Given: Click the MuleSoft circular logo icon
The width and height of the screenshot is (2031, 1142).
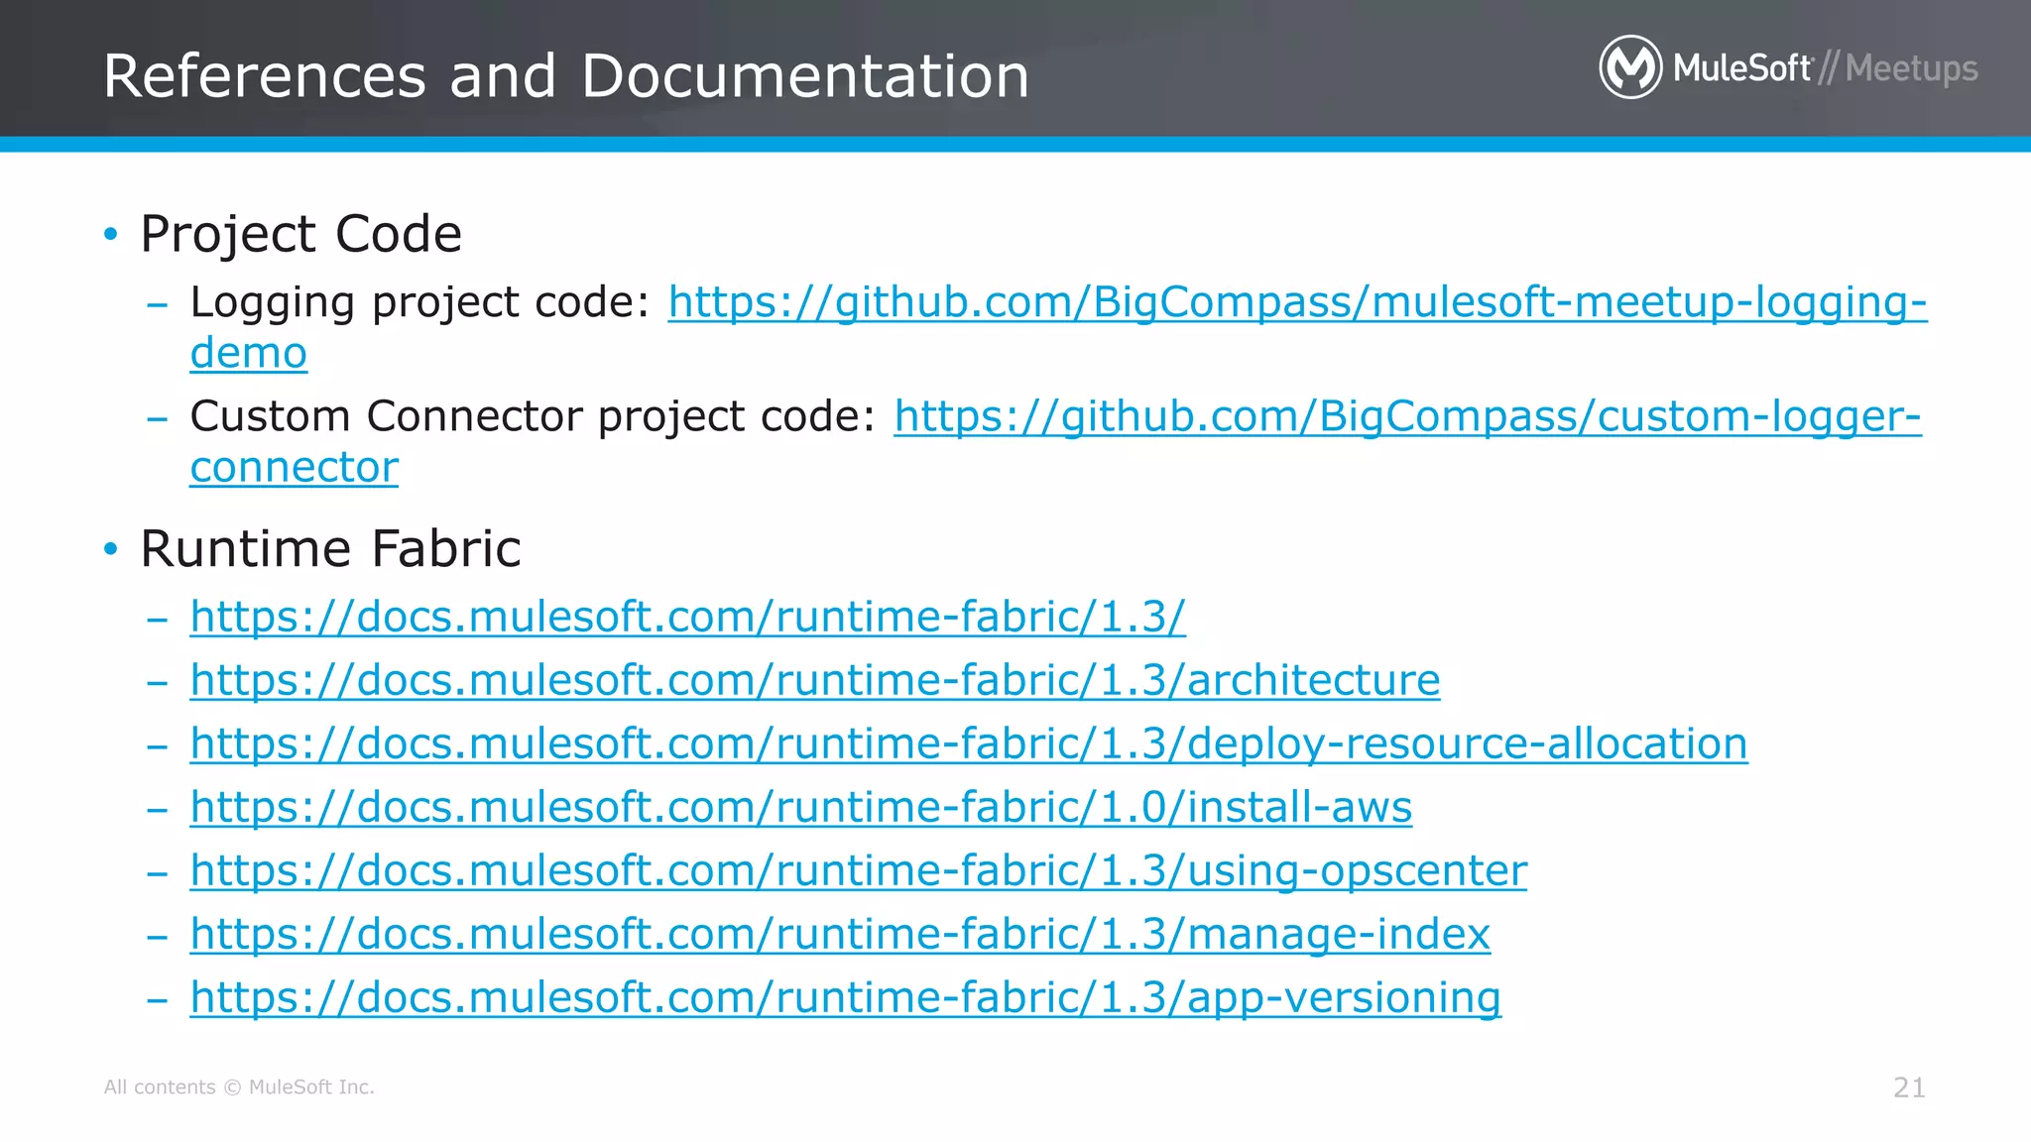Looking at the screenshot, I should (x=1630, y=67).
